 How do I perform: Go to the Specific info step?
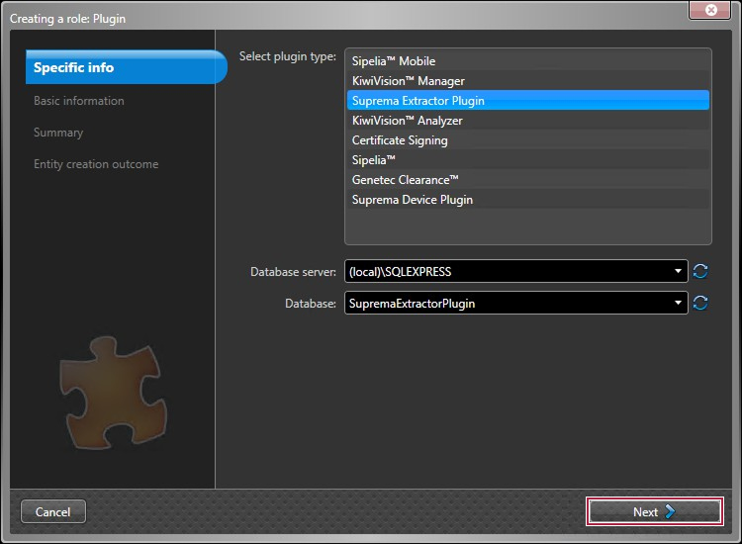pyautogui.click(x=74, y=68)
